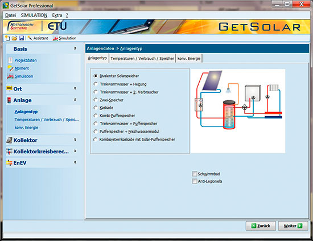This screenshot has width=313, height=241.
Task: Collapse the Basis section chevron
Action: (75, 48)
